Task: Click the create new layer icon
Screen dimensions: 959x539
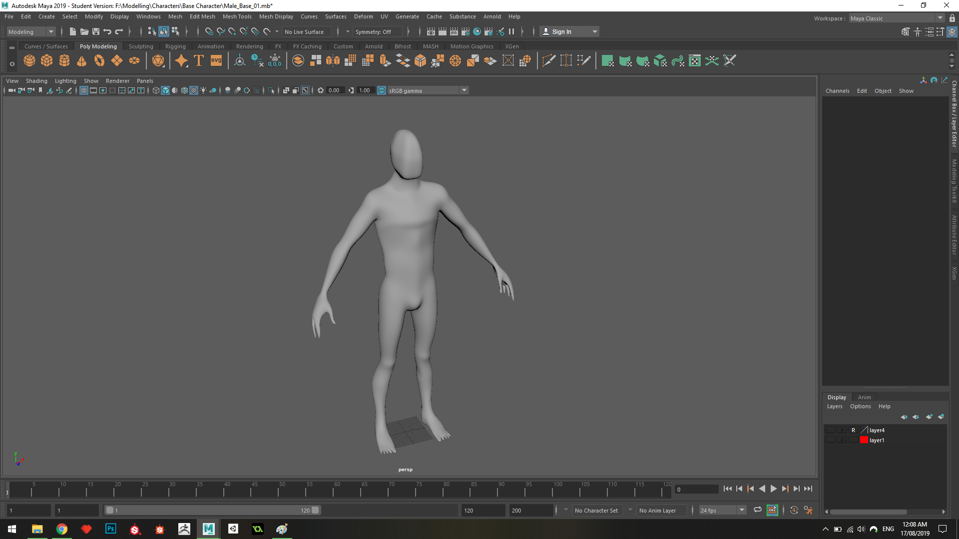Action: [x=929, y=417]
